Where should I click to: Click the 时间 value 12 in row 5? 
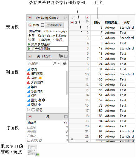point(101,48)
